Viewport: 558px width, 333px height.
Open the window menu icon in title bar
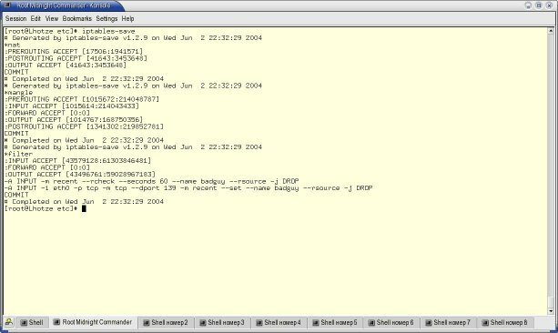click(x=6, y=5)
